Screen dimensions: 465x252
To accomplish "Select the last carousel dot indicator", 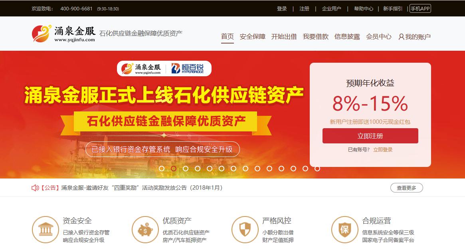I will tap(317, 169).
